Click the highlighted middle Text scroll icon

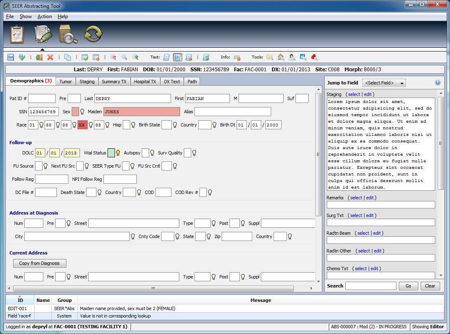tap(177, 57)
